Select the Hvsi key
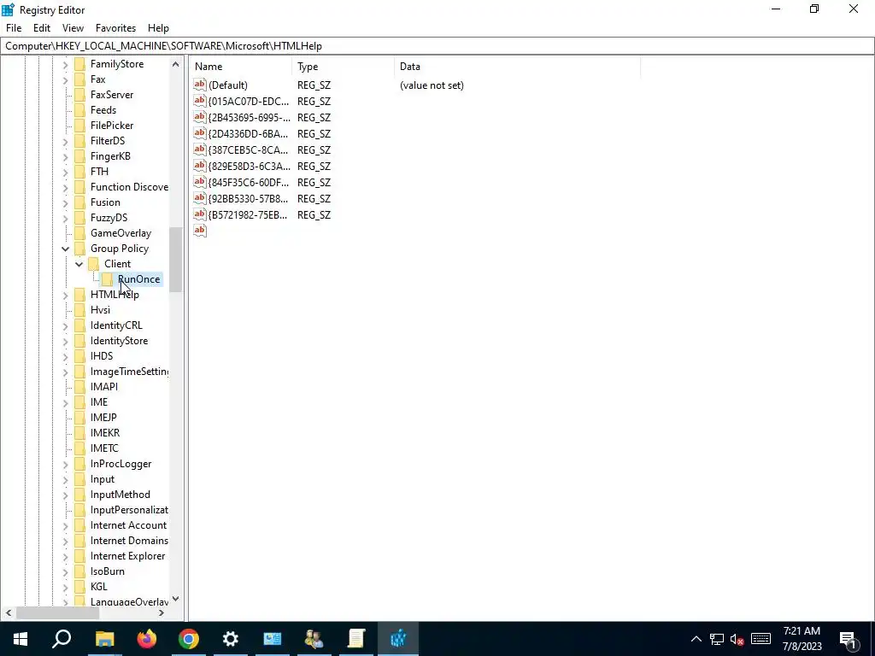This screenshot has height=656, width=875. pyautogui.click(x=101, y=309)
